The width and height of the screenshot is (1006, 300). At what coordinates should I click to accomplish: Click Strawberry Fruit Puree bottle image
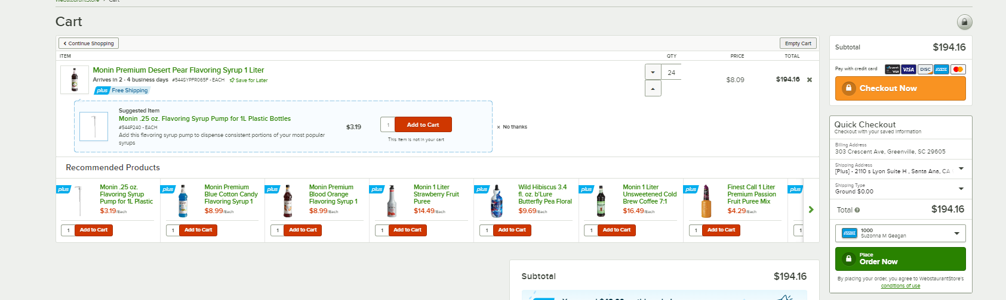(x=392, y=201)
